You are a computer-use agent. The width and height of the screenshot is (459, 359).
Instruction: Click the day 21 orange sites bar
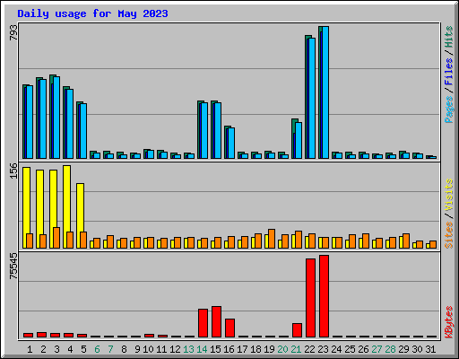click(x=299, y=240)
